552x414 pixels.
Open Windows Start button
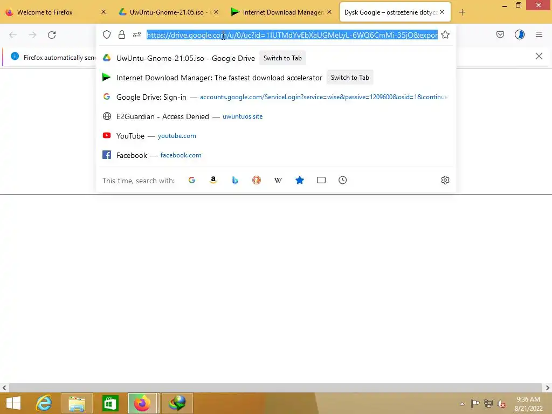click(x=13, y=403)
